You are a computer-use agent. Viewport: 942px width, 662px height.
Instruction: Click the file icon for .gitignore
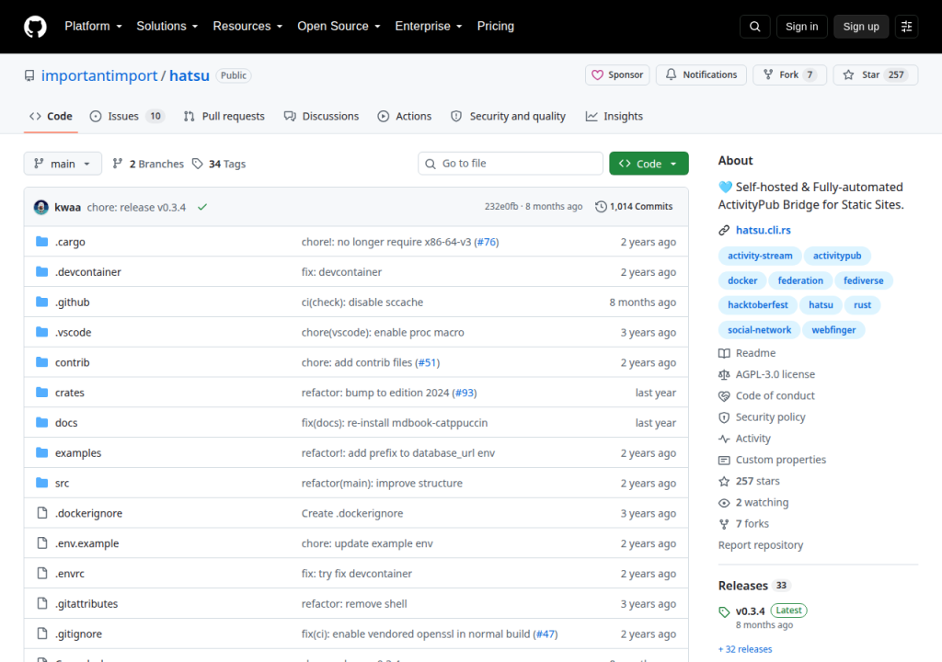(x=42, y=633)
